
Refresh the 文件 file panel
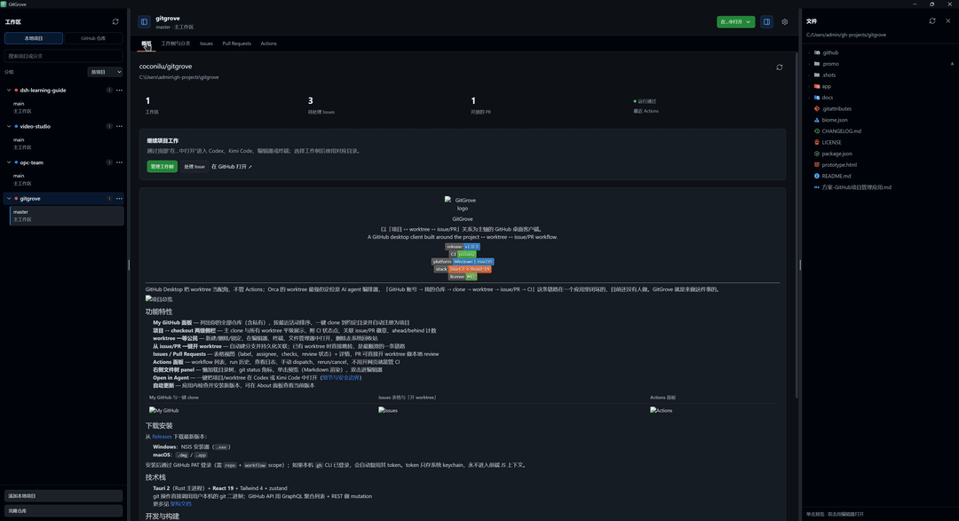pyautogui.click(x=932, y=20)
